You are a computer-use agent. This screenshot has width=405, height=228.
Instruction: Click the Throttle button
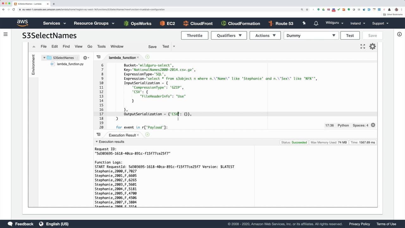tap(194, 35)
